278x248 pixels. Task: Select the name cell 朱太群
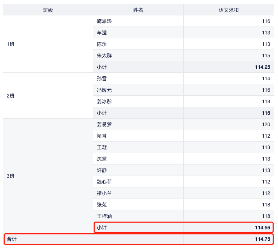[x=104, y=56]
